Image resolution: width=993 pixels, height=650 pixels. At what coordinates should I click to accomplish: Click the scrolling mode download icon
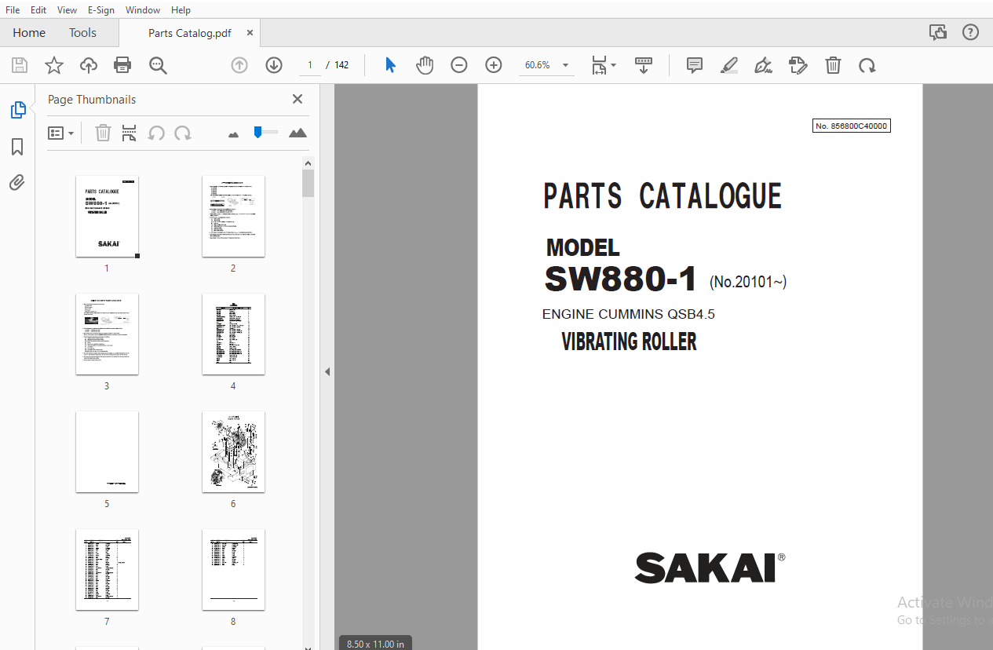coord(644,65)
